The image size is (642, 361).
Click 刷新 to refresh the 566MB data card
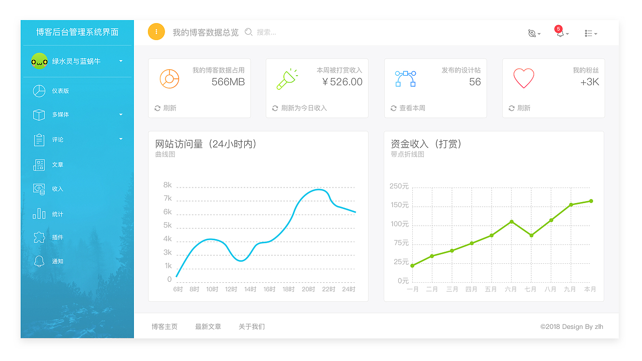(x=166, y=108)
